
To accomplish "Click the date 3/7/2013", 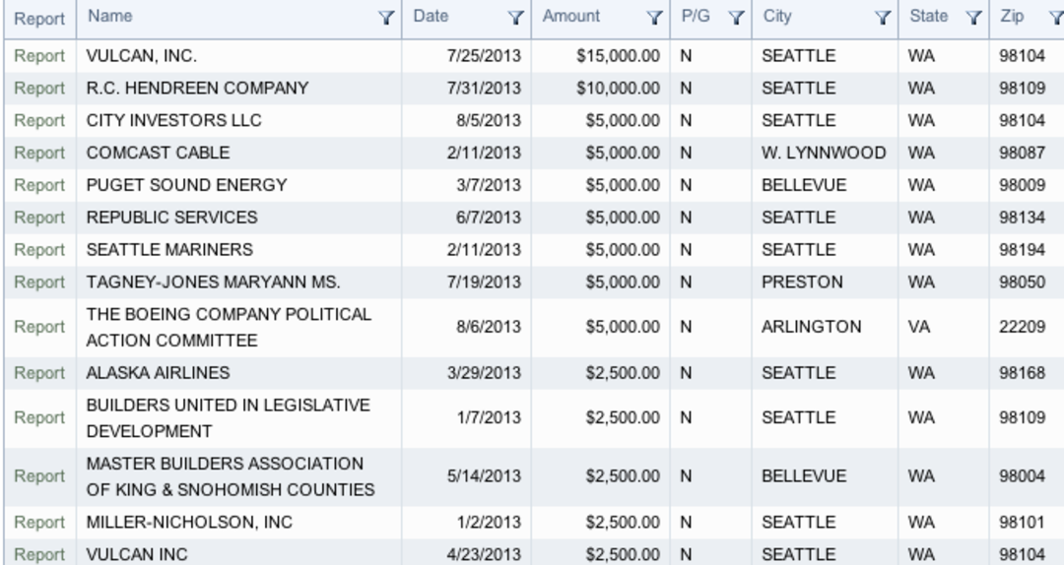I will 489,185.
